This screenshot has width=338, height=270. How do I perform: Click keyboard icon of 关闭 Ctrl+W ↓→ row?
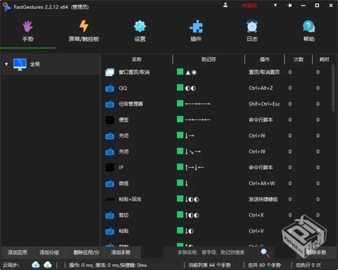coord(110,136)
